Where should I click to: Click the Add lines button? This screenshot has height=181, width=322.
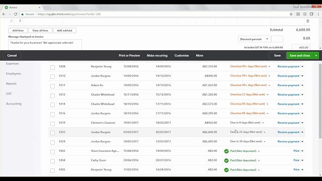click(18, 30)
